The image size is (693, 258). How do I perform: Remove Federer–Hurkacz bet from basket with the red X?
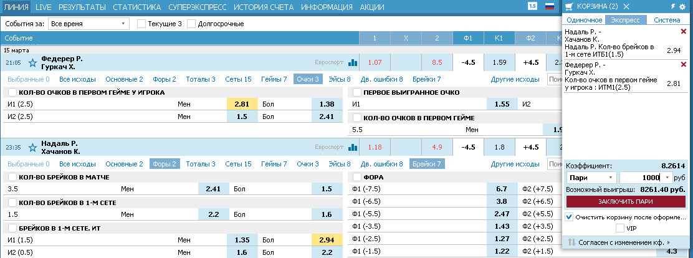pos(684,65)
